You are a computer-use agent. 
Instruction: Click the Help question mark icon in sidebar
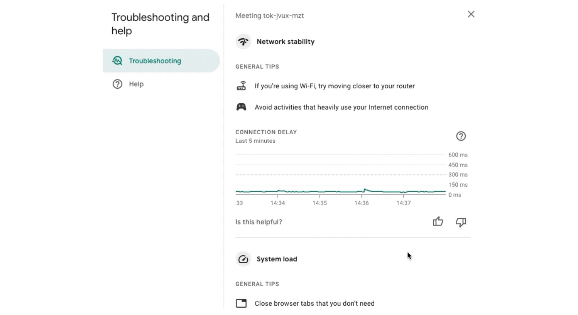click(x=117, y=84)
